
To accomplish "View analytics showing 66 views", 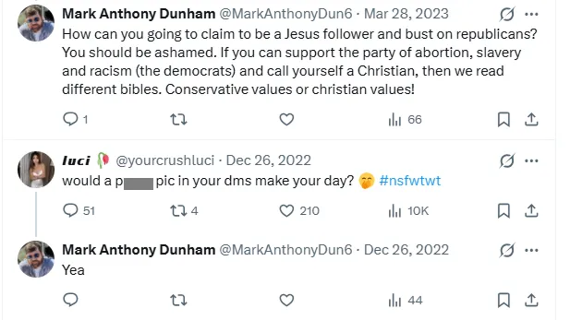I will (404, 119).
